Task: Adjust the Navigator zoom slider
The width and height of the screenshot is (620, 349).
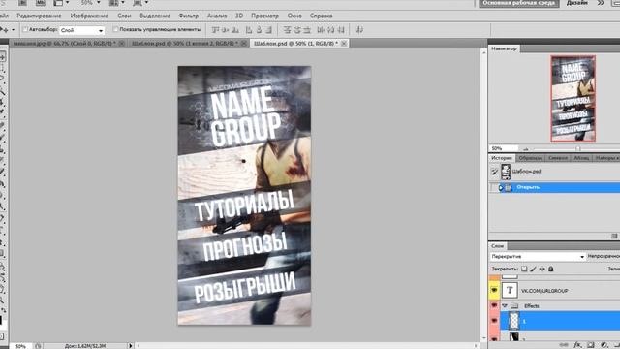Action: [577, 149]
